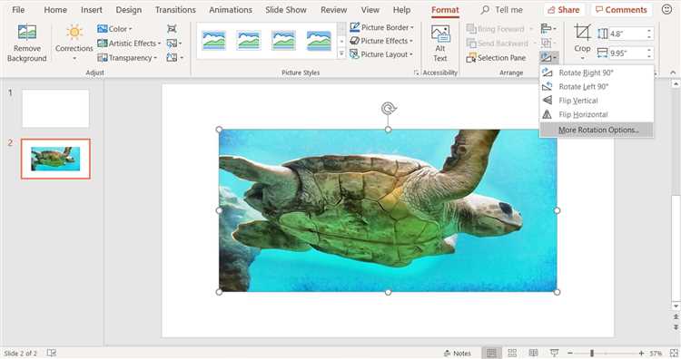
Task: Click the Share button
Action: click(x=563, y=10)
